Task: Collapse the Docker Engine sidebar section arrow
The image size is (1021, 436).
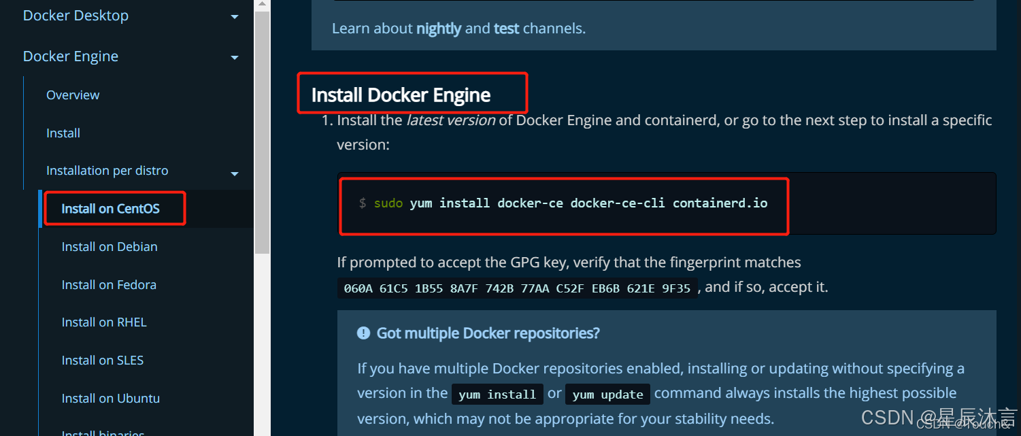Action: pyautogui.click(x=235, y=58)
